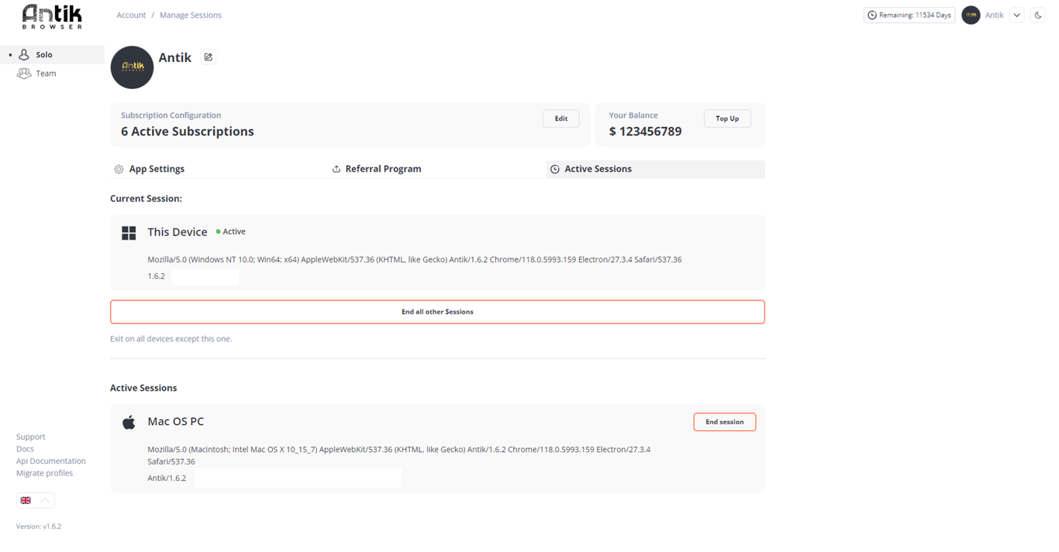Screen dimensions: 1059x552
Task: Open Migrate profiles link
Action: point(45,473)
